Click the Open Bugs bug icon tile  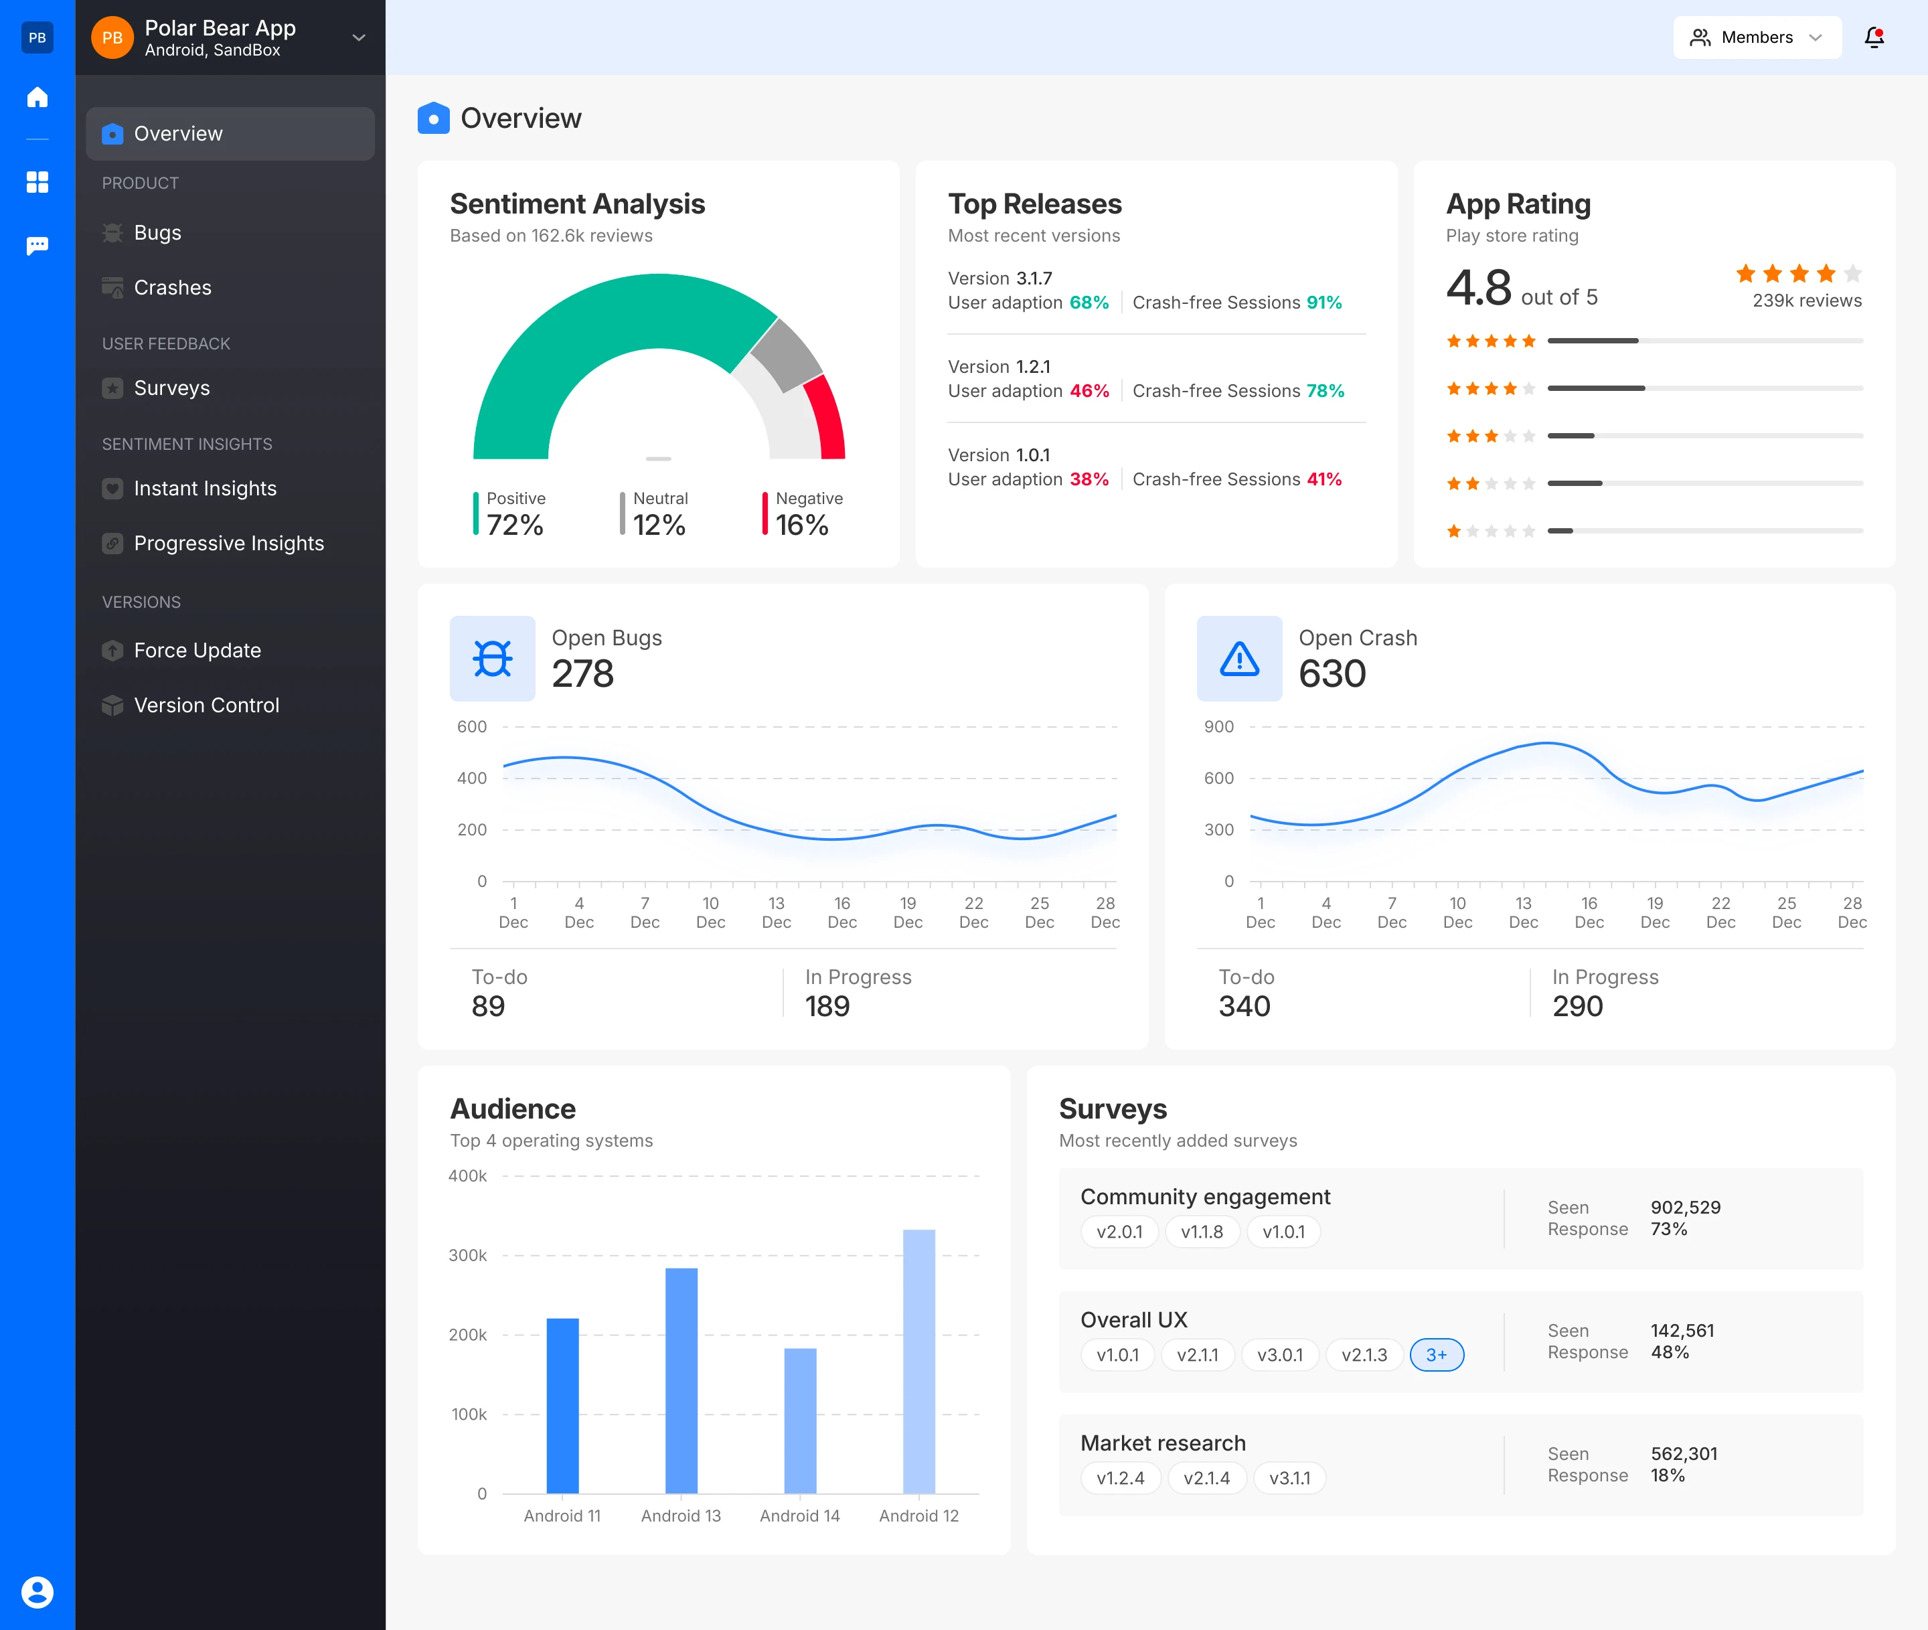(x=491, y=658)
